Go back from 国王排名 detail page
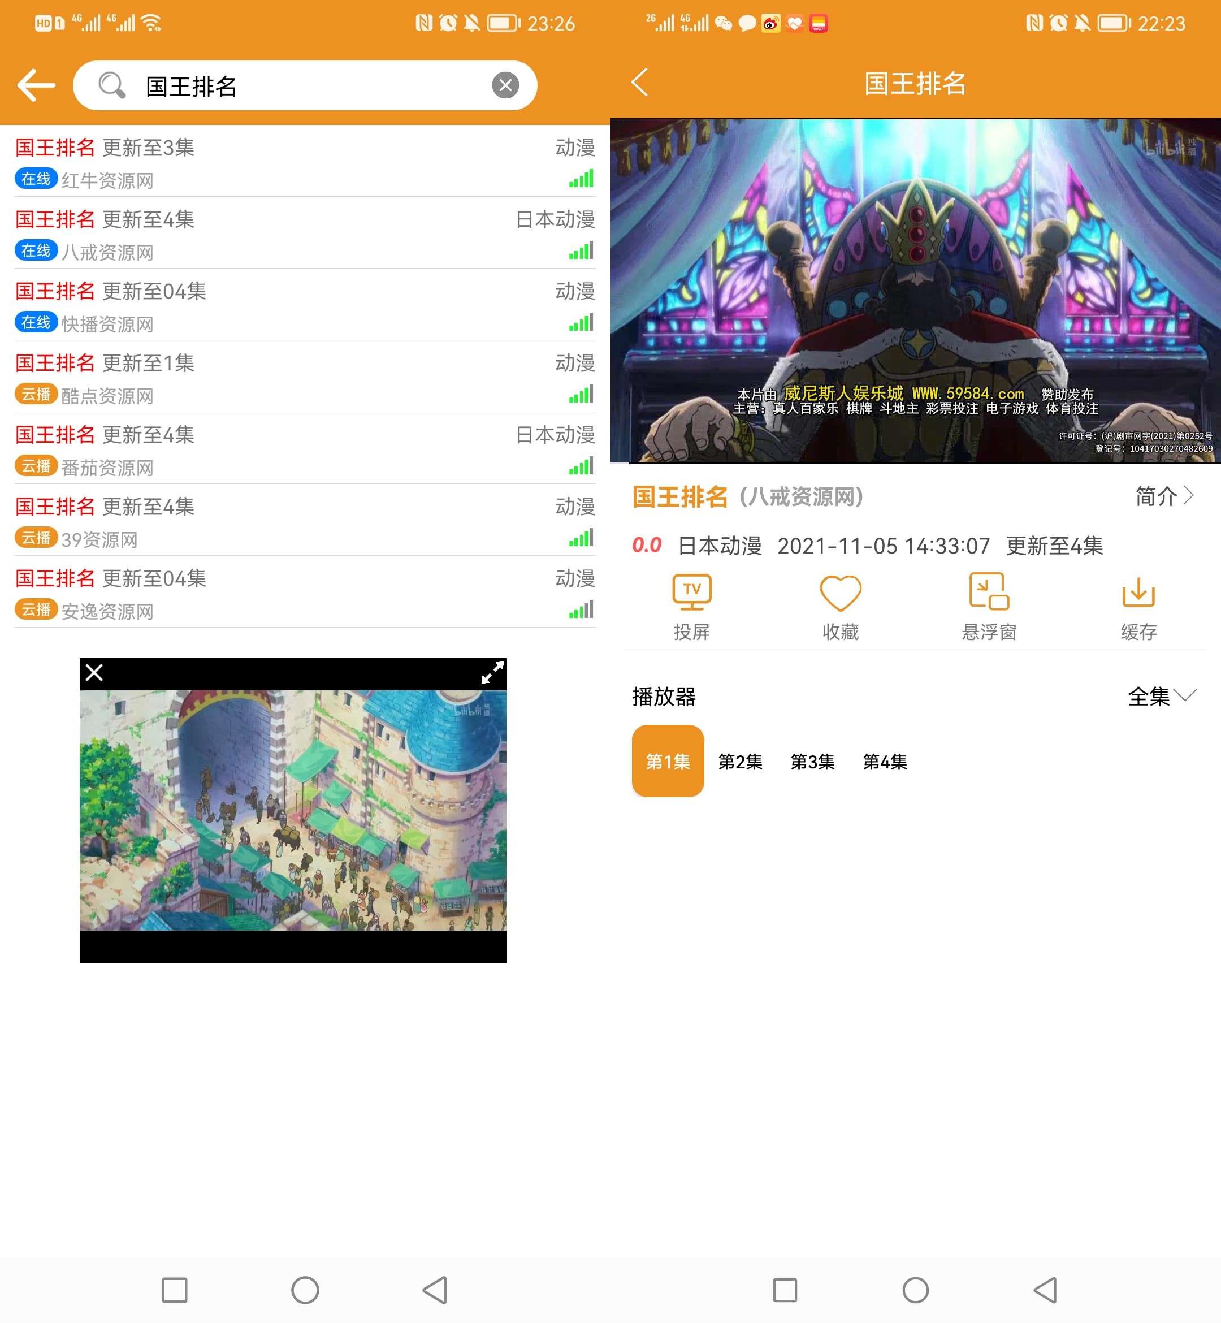 639,83
